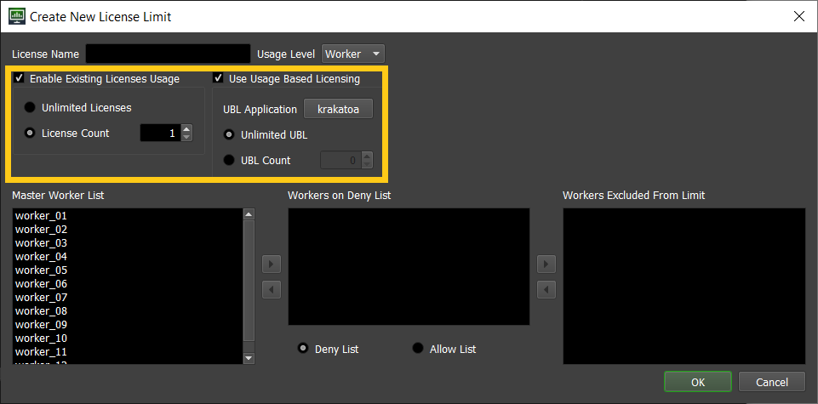Focus the License Name text field
818x404 pixels.
[168, 54]
